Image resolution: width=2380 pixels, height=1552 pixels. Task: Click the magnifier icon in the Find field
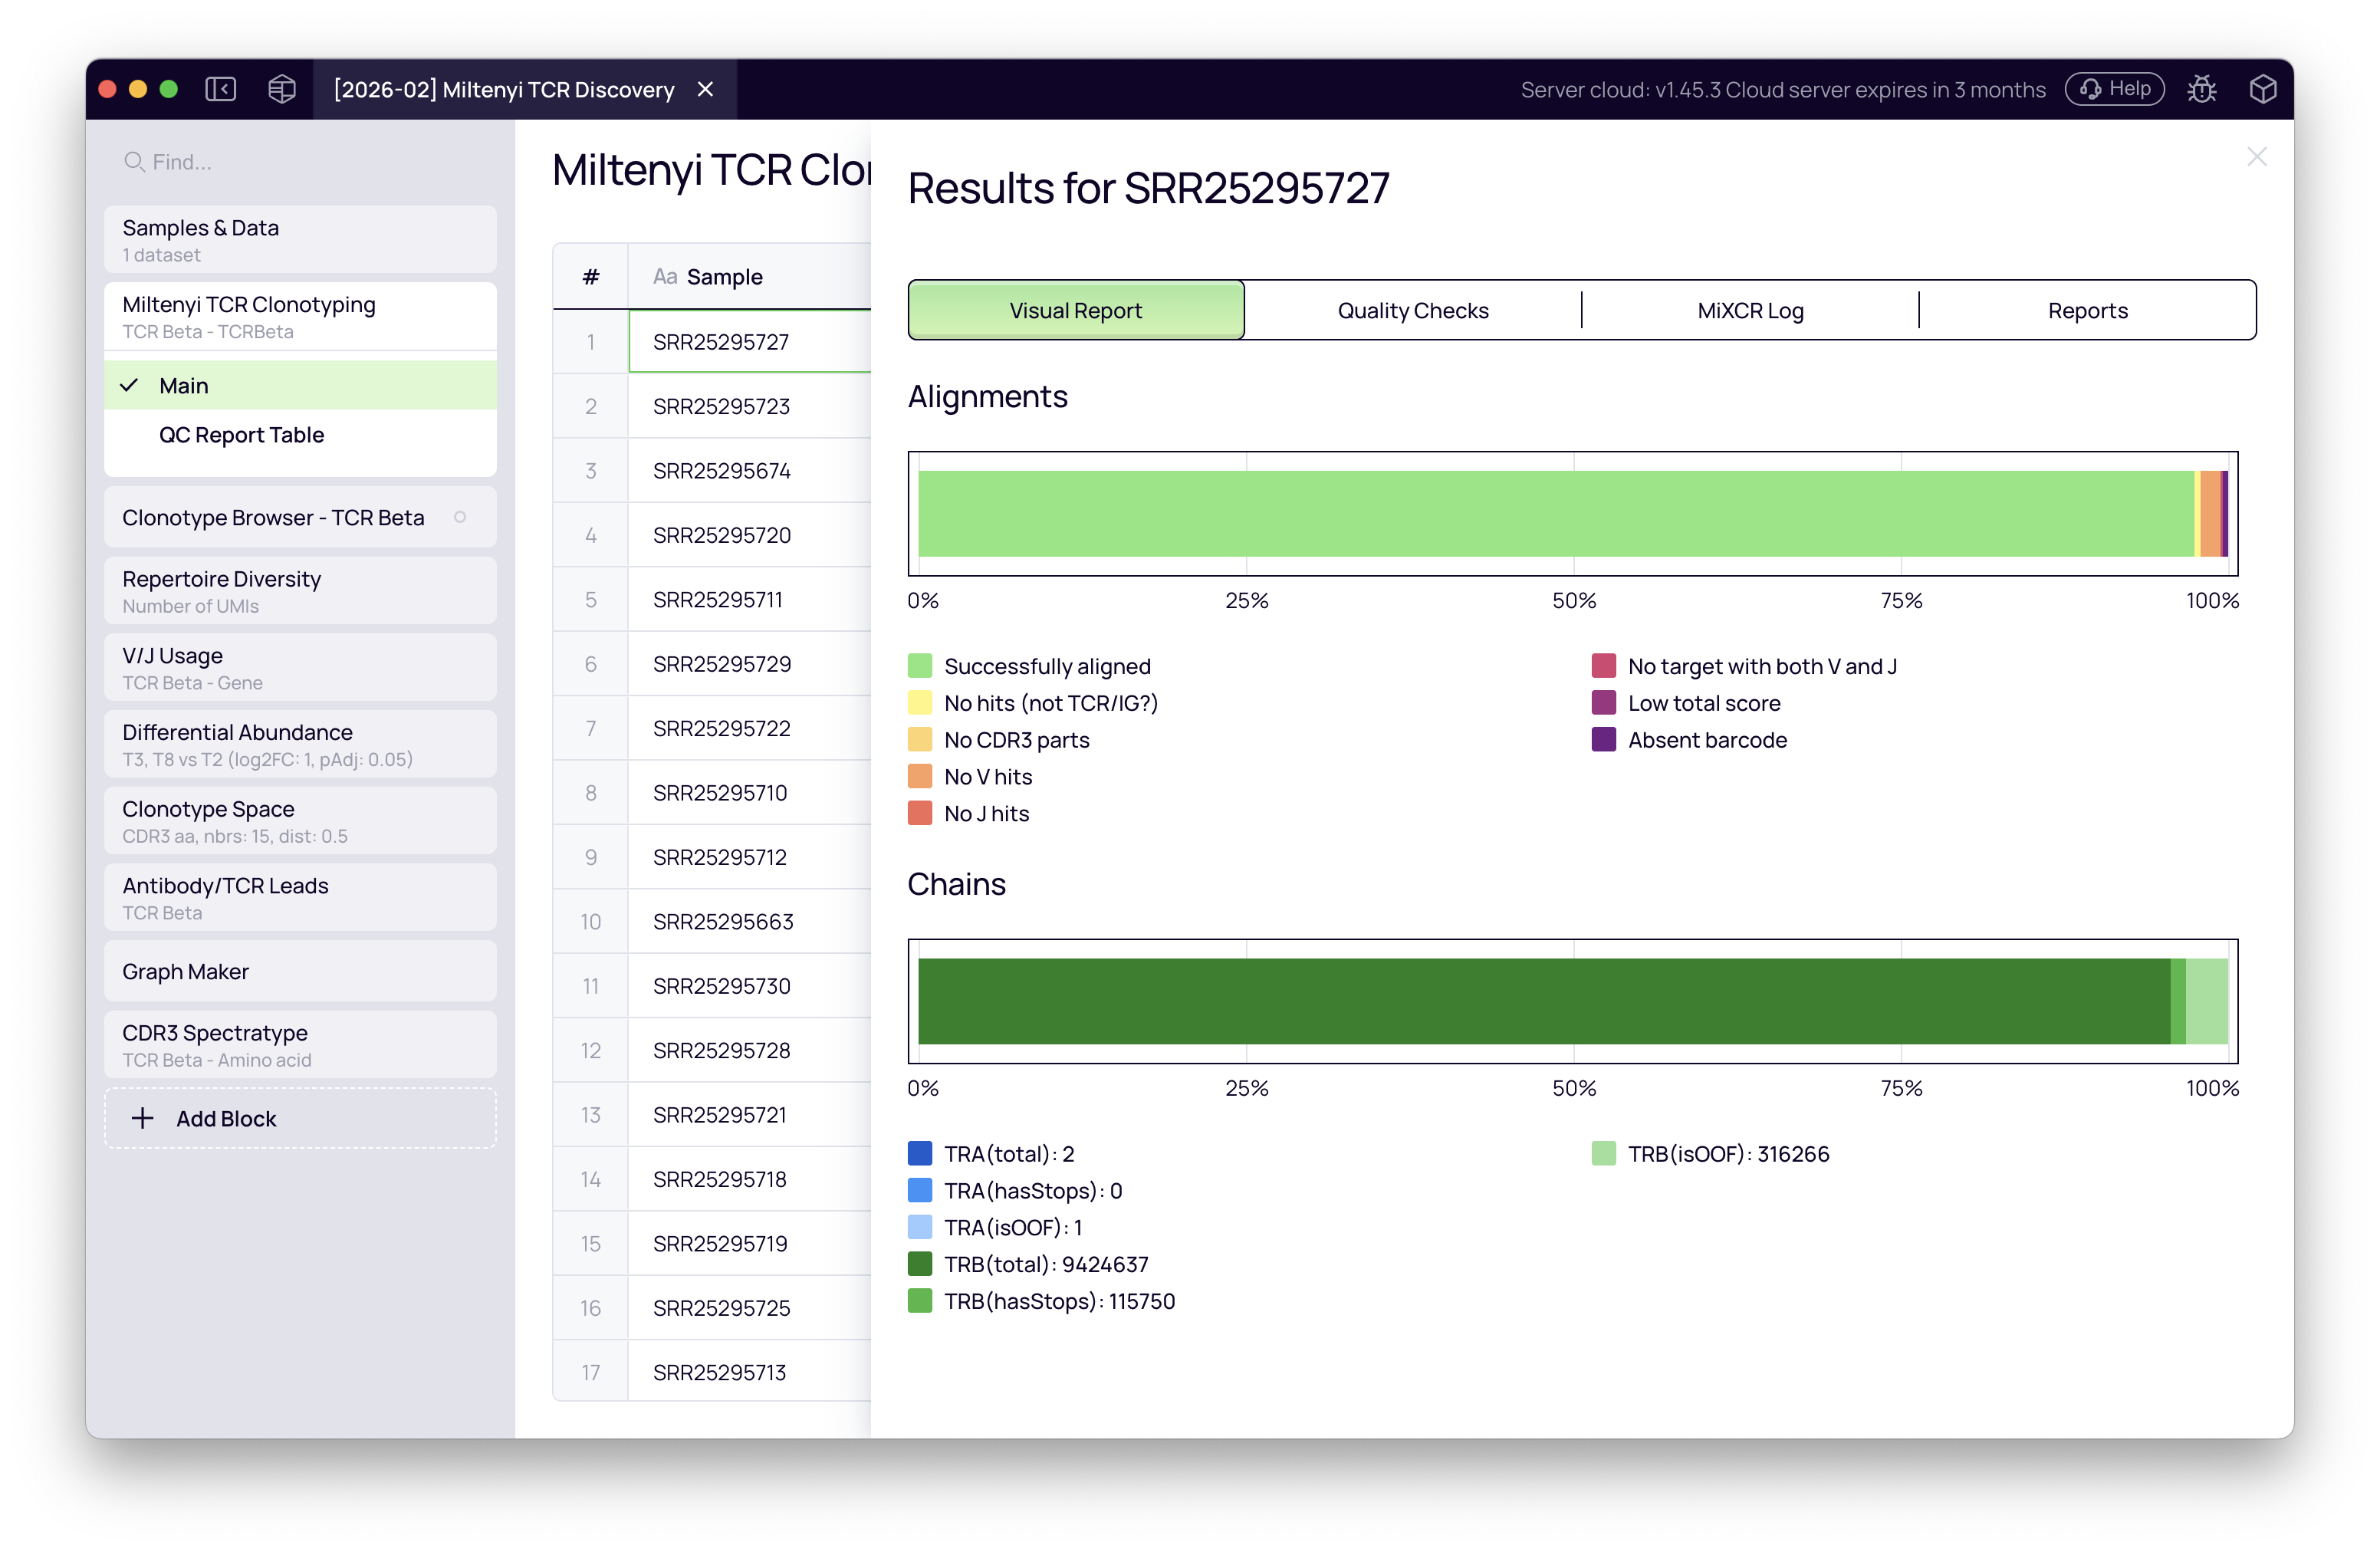pyautogui.click(x=135, y=161)
